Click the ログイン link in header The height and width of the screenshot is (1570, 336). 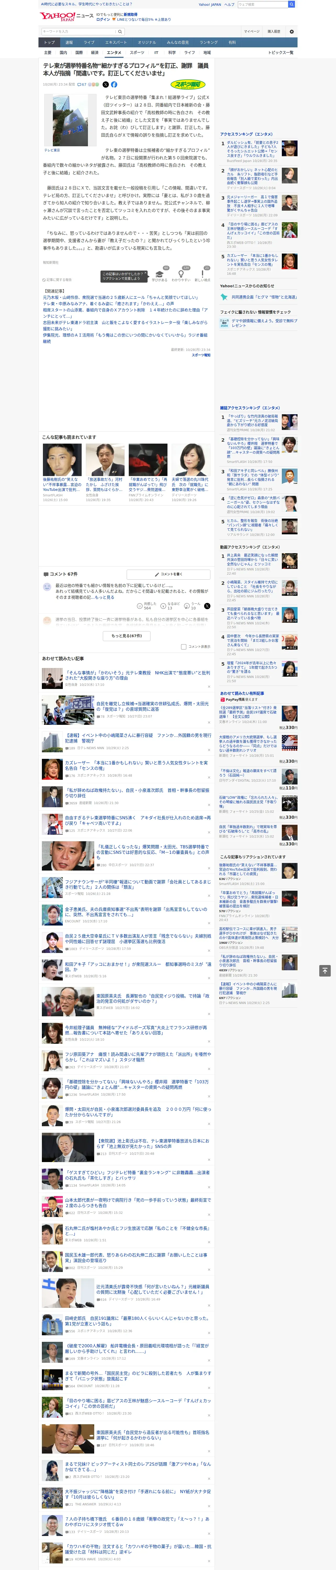103,20
